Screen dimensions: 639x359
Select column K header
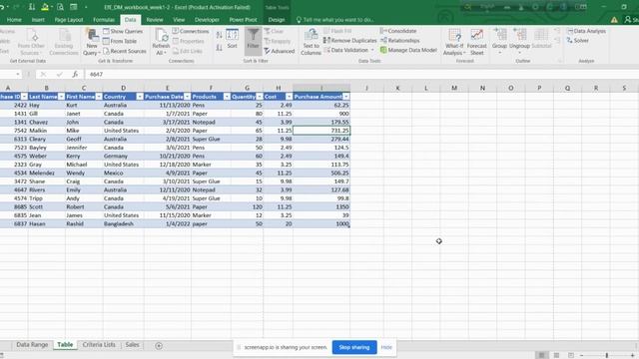[397, 88]
